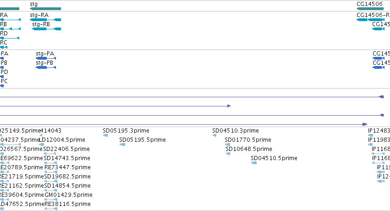Image resolution: width=390 pixels, height=211 pixels.
Task: Select the stg-PB protein feature
Action: click(x=46, y=67)
